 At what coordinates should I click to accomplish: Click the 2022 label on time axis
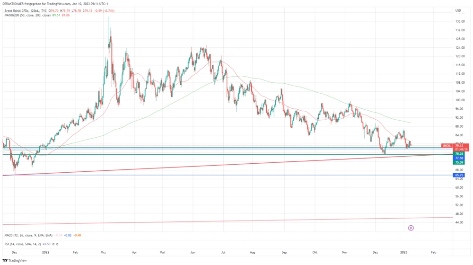(x=46, y=253)
